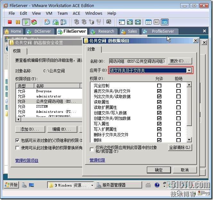Check 删除子文件夹及文件 allow checkbox
Image resolution: width=213 pixels, height=200 pixels.
[x=159, y=135]
